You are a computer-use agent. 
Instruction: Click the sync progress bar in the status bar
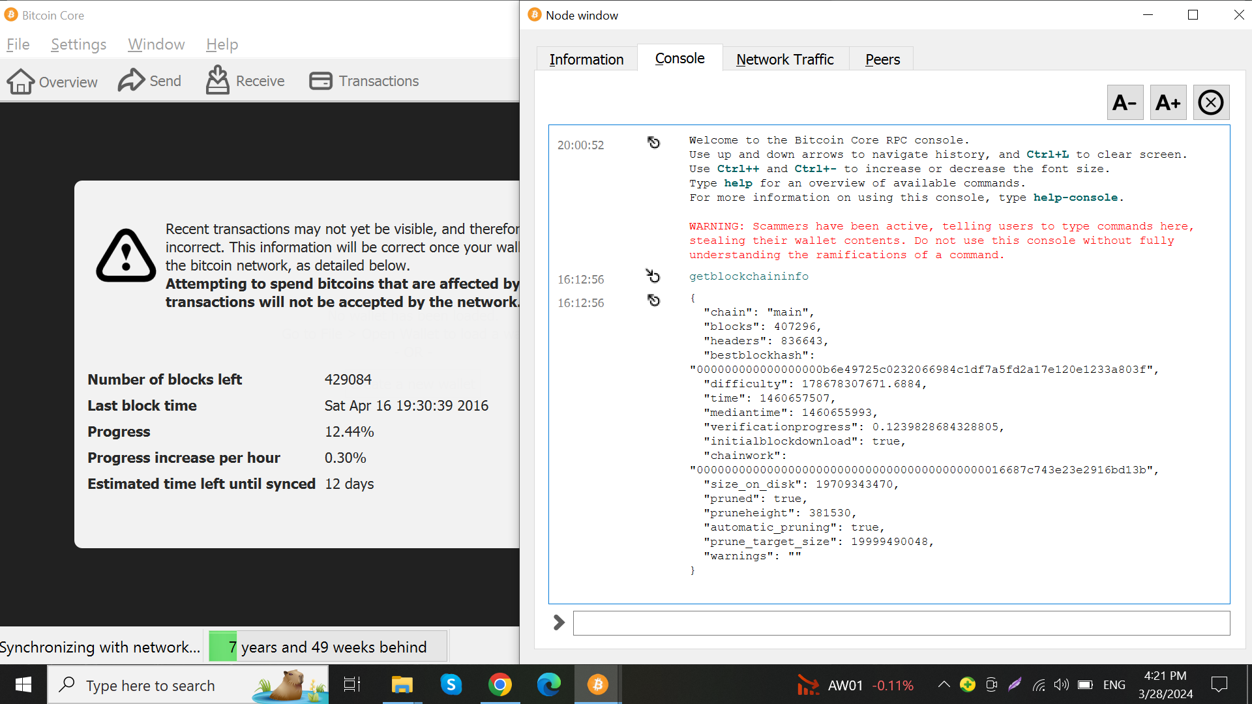point(327,647)
